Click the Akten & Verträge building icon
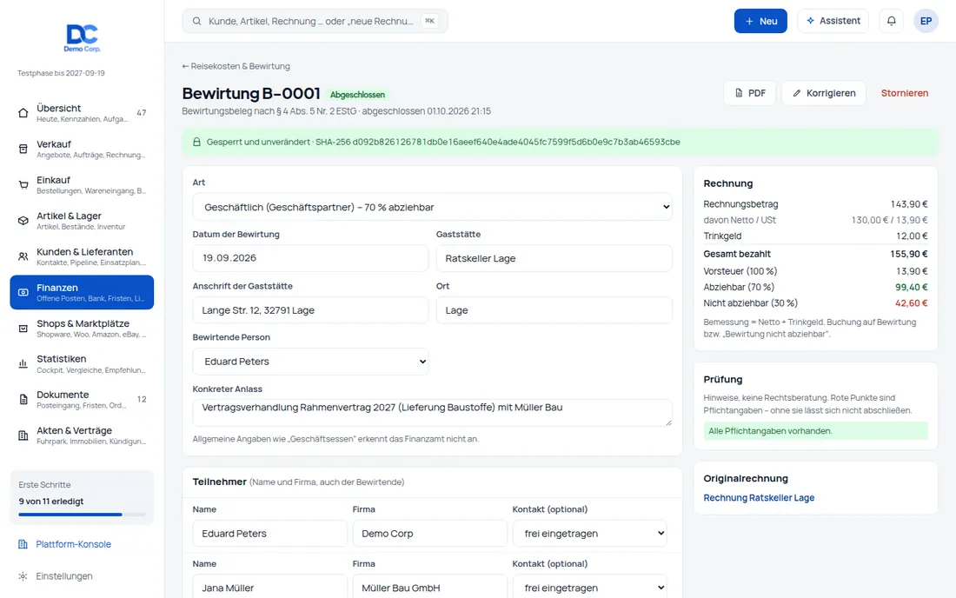956x598 pixels. coord(23,435)
